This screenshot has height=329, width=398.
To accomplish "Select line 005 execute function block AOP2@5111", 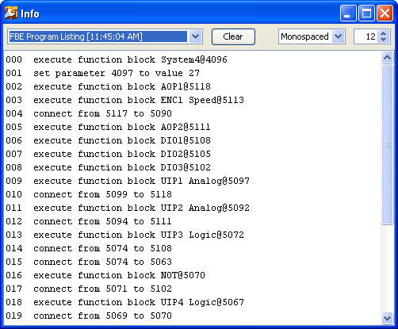I will coord(108,127).
